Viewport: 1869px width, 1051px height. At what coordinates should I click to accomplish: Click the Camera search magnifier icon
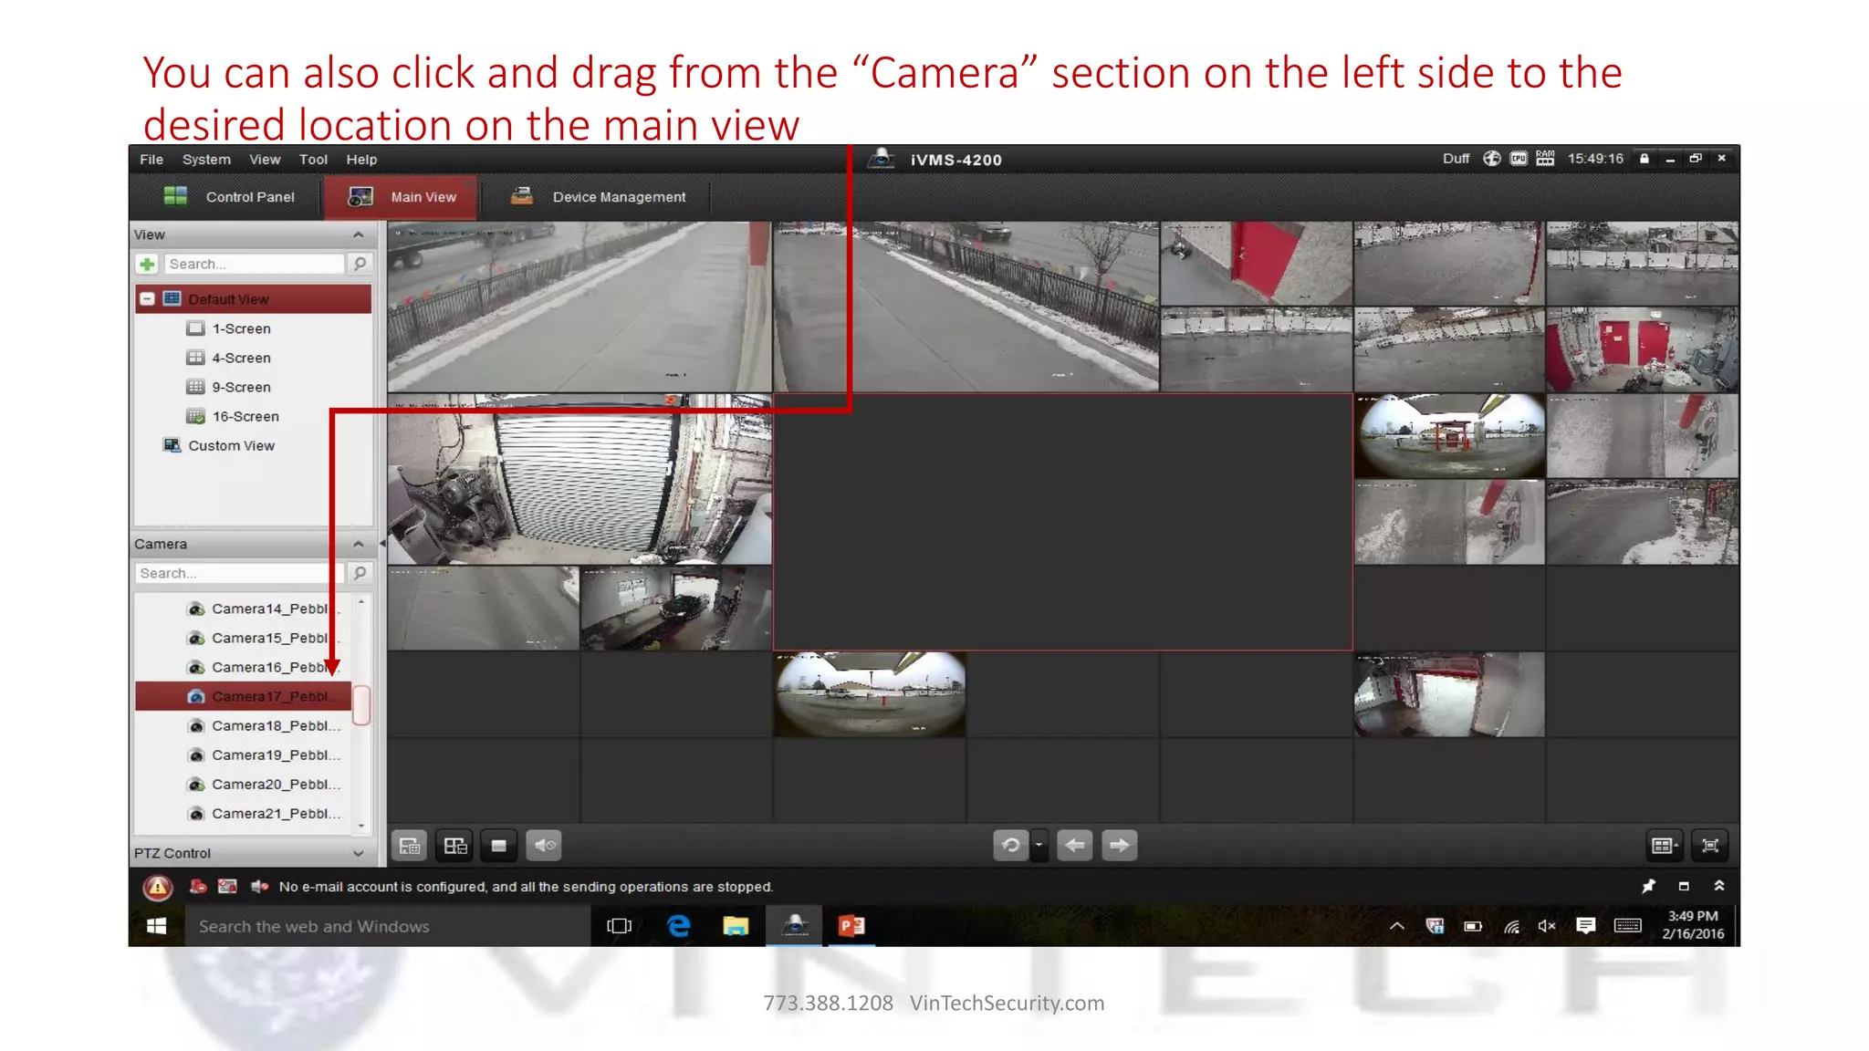point(360,573)
